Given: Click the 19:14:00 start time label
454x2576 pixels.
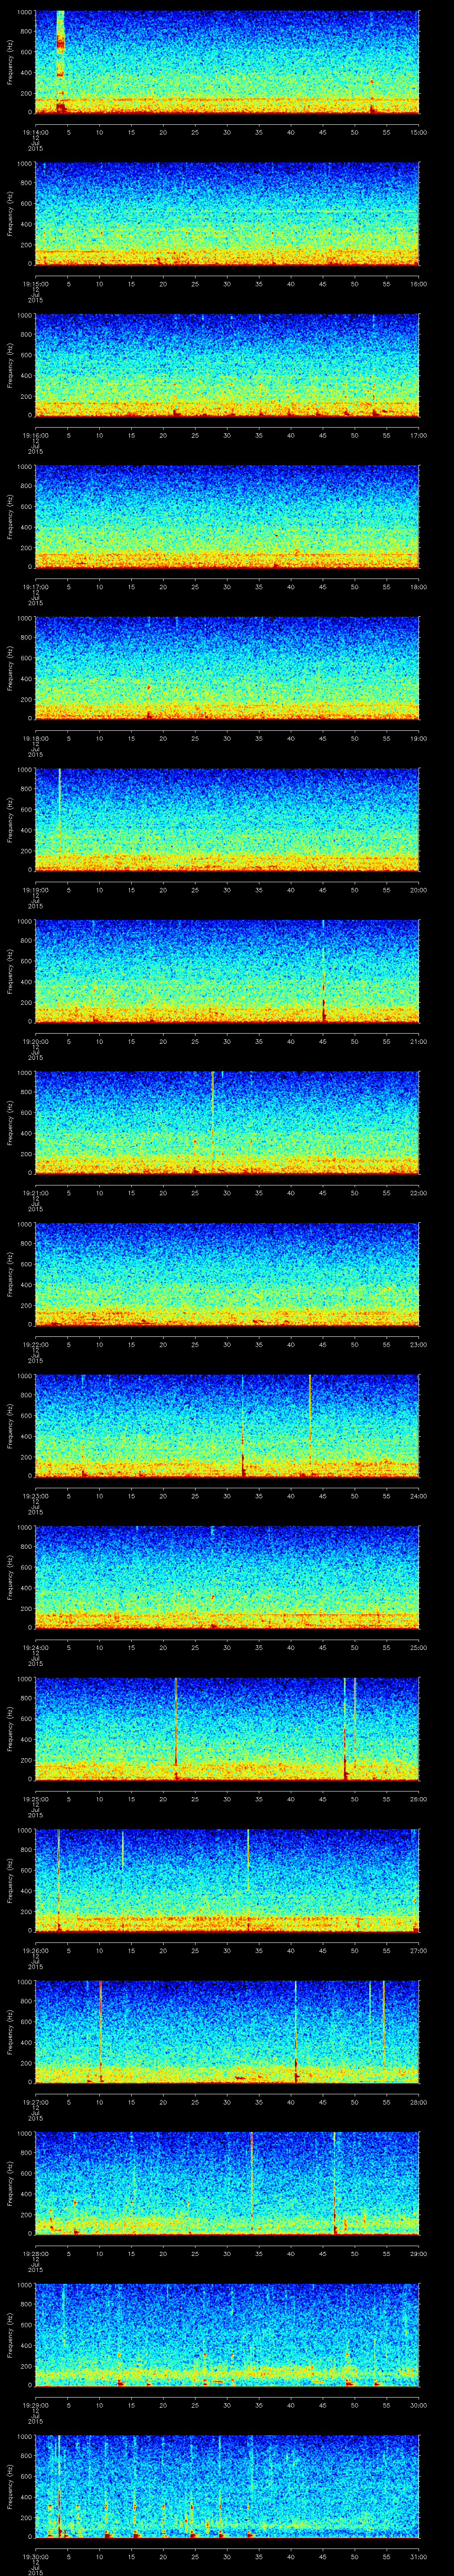Looking at the screenshot, I should [36, 131].
